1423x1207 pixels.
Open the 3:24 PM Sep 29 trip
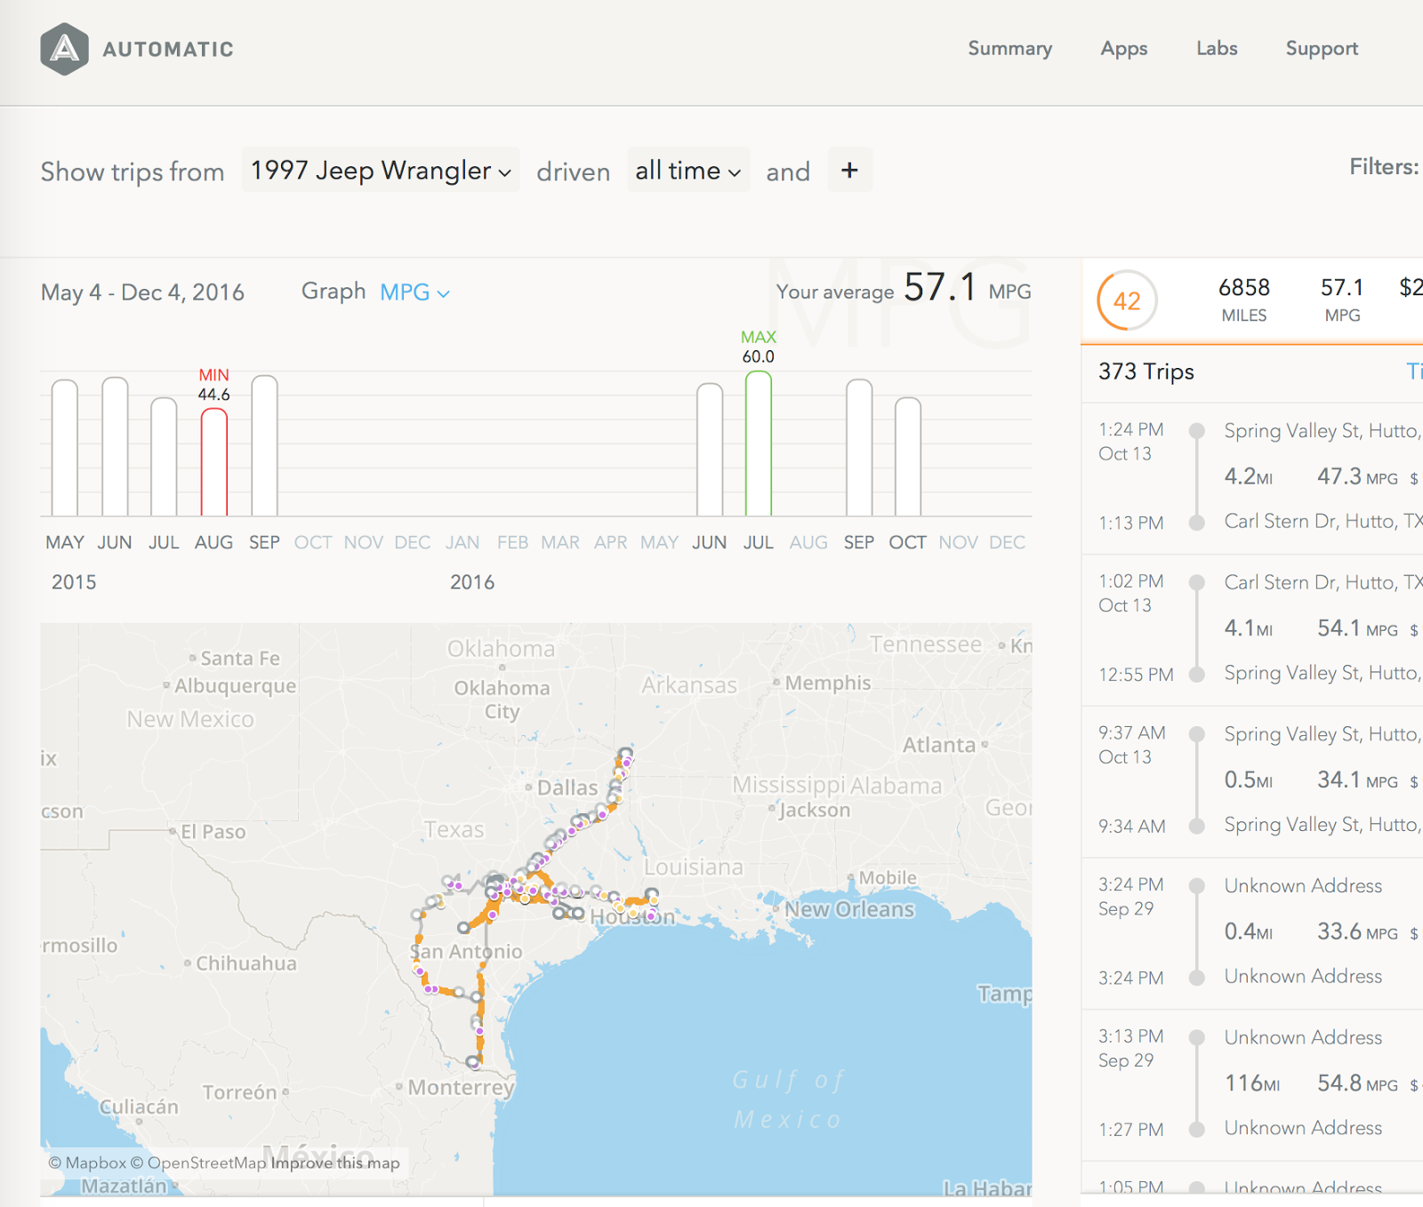(1252, 932)
